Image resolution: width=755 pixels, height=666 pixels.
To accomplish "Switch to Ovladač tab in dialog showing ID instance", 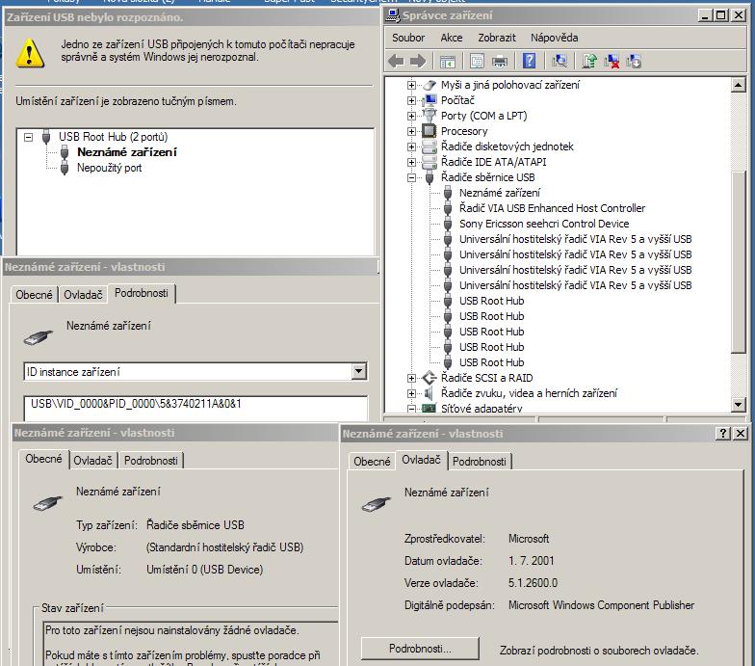I will coord(83,295).
